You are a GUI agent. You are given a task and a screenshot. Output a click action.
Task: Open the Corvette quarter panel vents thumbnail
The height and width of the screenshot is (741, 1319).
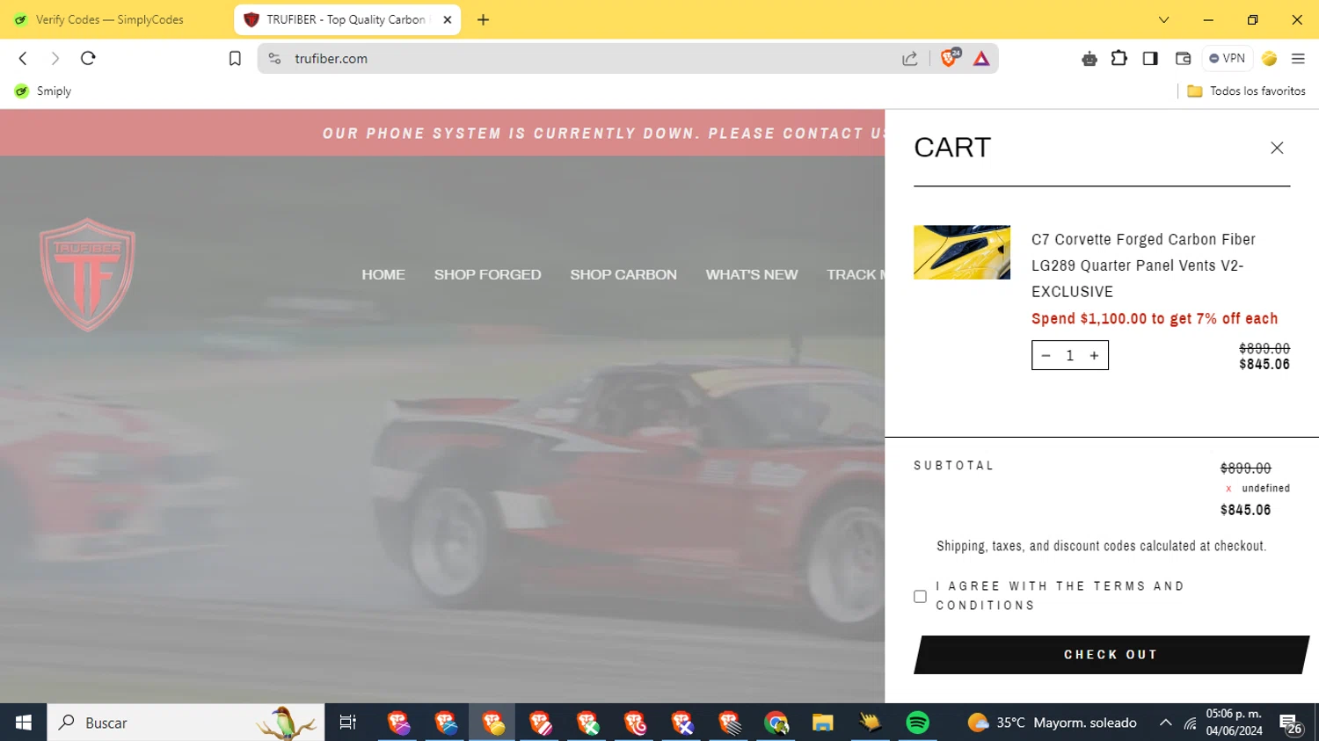[962, 252]
